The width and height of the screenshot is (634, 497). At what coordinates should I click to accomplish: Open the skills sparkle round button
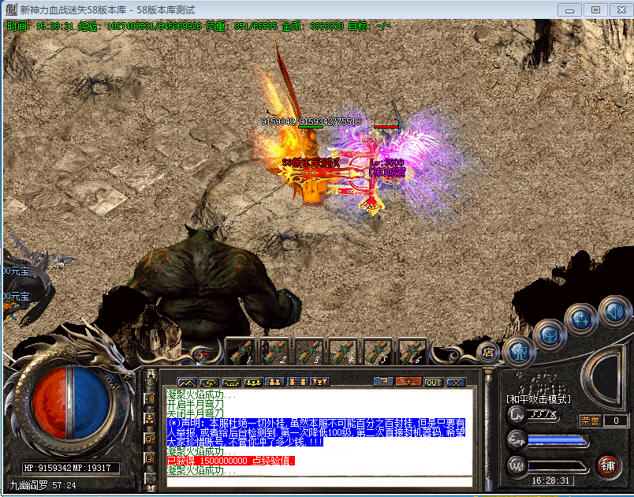coord(581,319)
